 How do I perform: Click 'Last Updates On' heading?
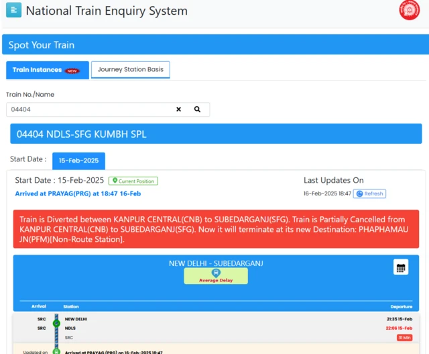point(334,180)
